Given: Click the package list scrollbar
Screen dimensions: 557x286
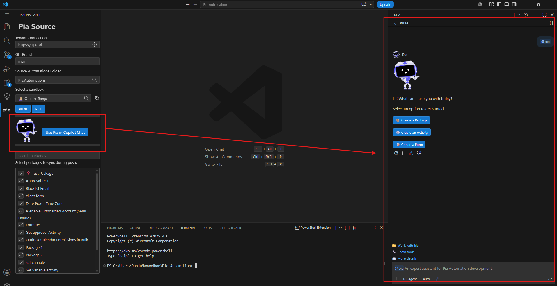Looking at the screenshot, I should [97, 211].
